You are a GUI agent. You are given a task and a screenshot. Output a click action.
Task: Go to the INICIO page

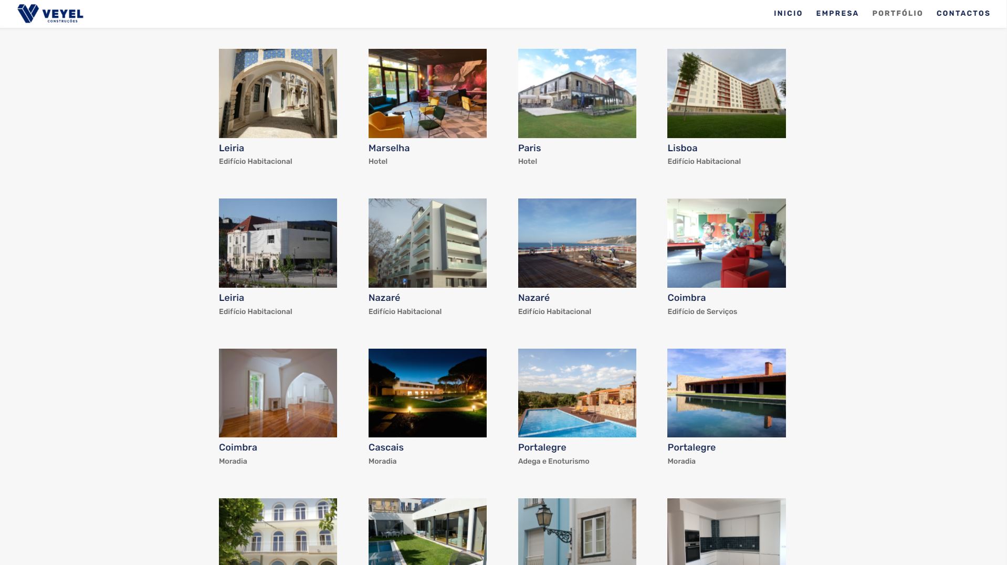click(x=788, y=13)
